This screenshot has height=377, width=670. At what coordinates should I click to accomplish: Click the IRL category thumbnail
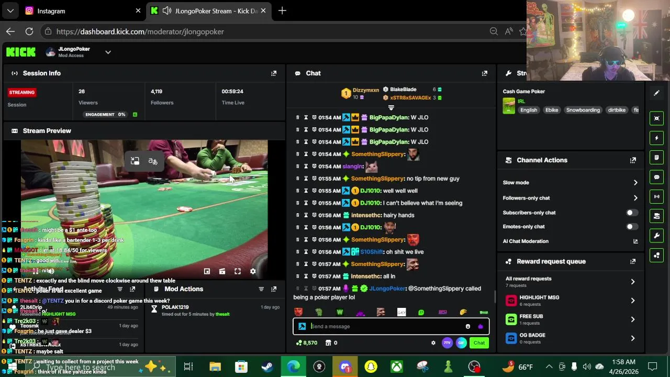tap(509, 106)
